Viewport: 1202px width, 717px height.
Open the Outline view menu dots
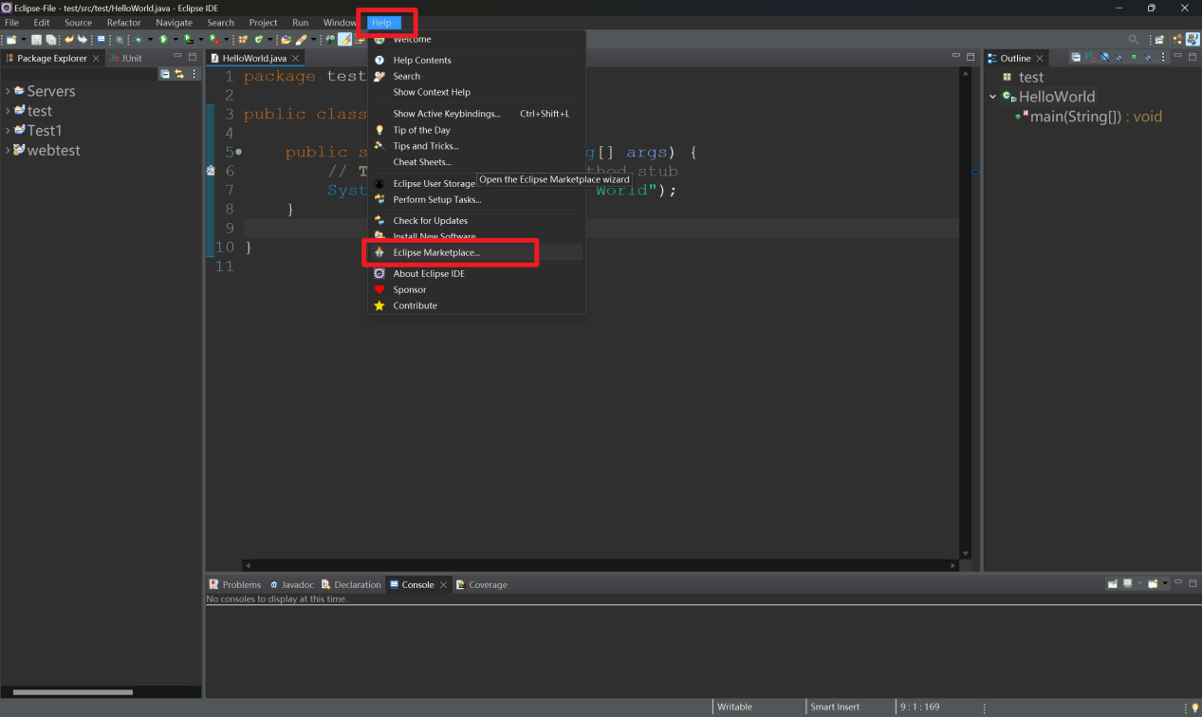(1163, 58)
